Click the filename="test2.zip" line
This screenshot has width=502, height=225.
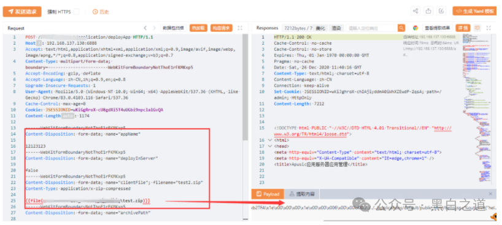click(x=114, y=183)
